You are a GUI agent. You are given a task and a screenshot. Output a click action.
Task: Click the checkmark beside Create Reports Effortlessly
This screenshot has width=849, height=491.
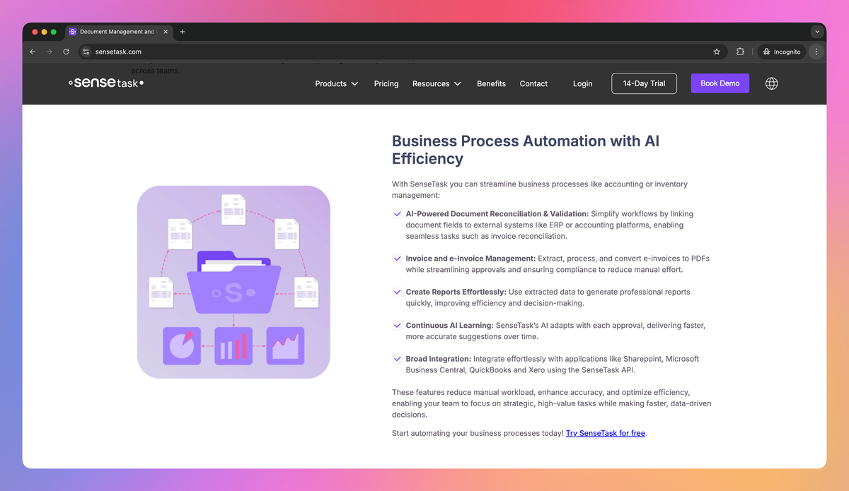tap(398, 292)
